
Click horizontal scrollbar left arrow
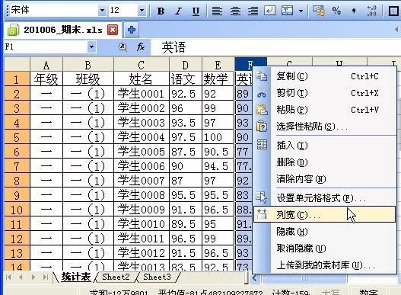pyautogui.click(x=255, y=277)
